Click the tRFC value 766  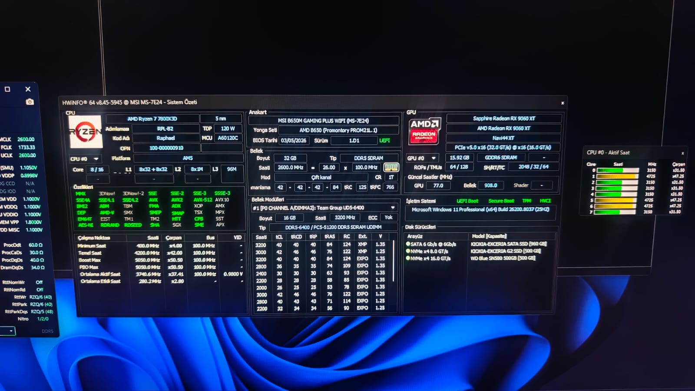[390, 187]
